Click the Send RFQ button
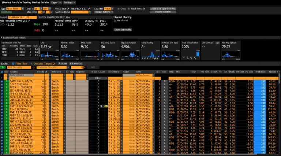 7,12
